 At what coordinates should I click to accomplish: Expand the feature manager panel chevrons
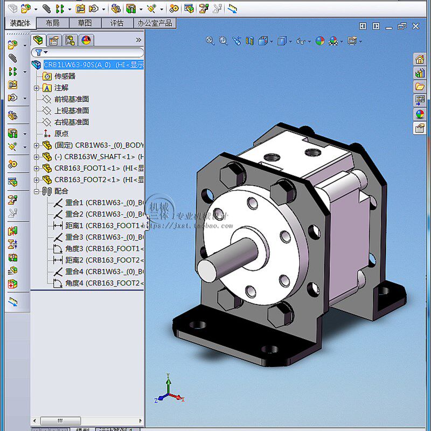pyautogui.click(x=138, y=40)
